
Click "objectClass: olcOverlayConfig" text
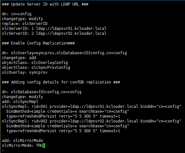(x=35, y=63)
